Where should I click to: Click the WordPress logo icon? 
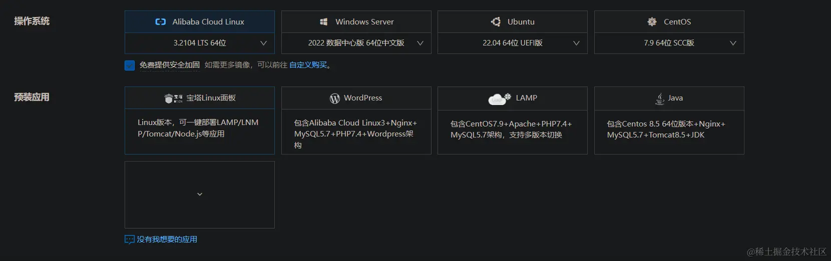pos(335,98)
